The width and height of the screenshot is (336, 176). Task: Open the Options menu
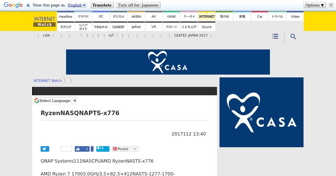click(314, 5)
